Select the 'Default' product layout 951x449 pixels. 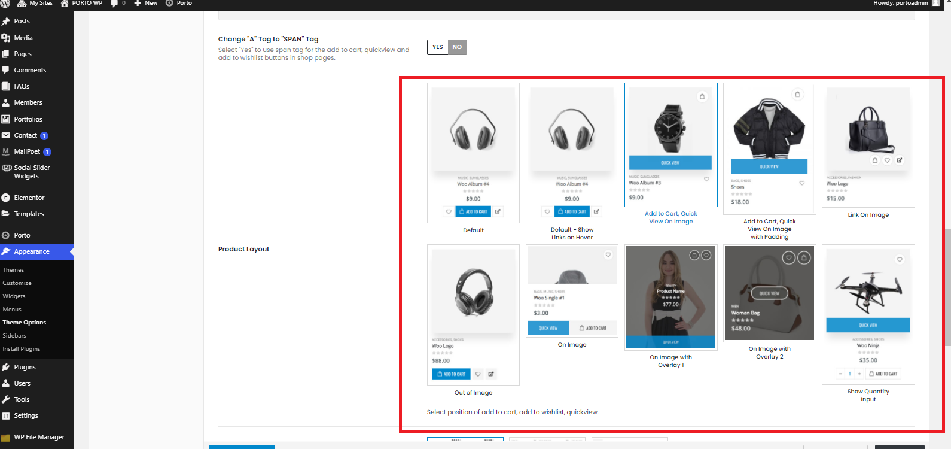click(473, 153)
